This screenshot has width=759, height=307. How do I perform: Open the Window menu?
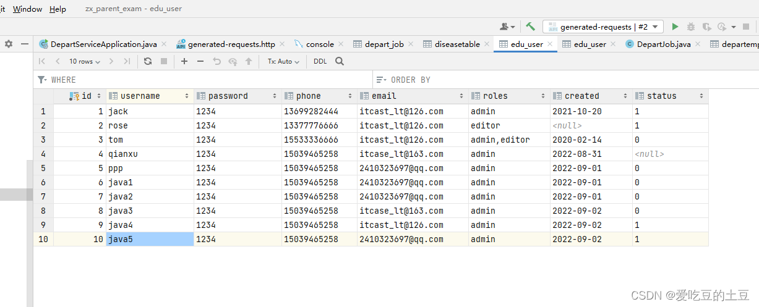pyautogui.click(x=28, y=9)
